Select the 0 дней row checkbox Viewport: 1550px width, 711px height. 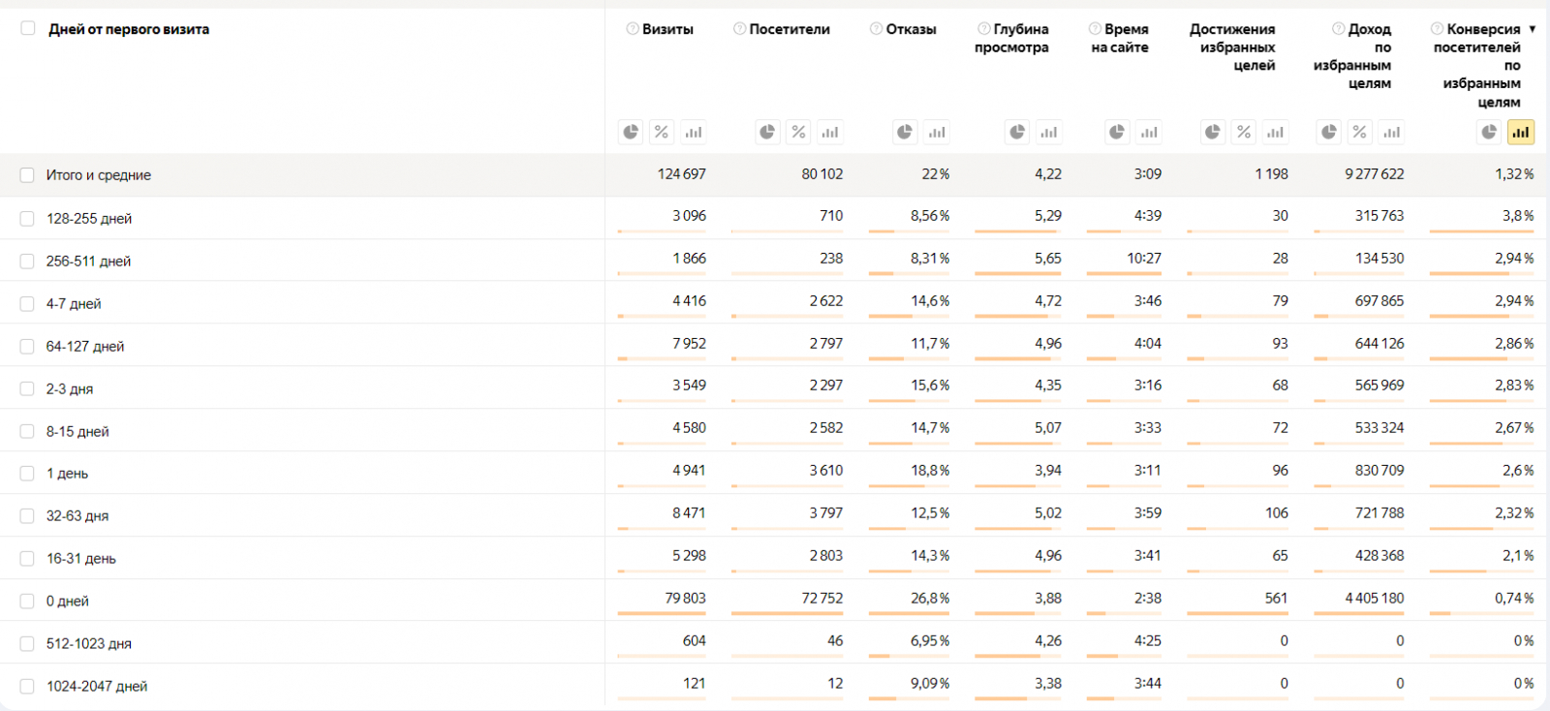click(x=27, y=602)
